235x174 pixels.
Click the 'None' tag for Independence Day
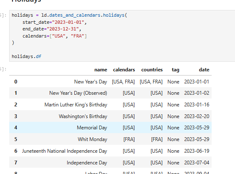[173, 163]
